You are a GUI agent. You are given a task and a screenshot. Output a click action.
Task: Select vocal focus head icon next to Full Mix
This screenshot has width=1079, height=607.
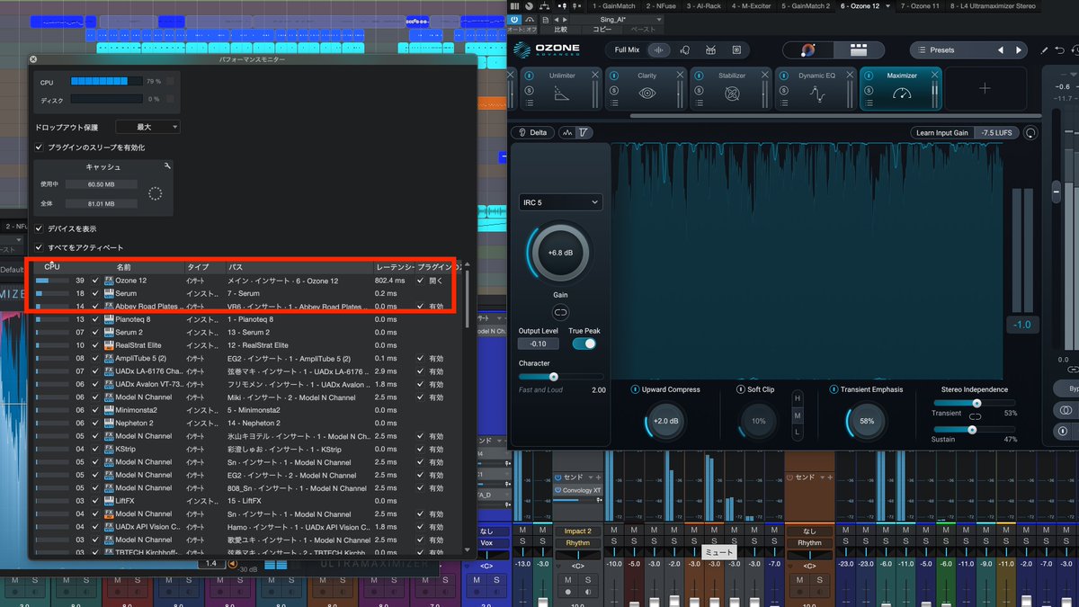click(x=685, y=50)
